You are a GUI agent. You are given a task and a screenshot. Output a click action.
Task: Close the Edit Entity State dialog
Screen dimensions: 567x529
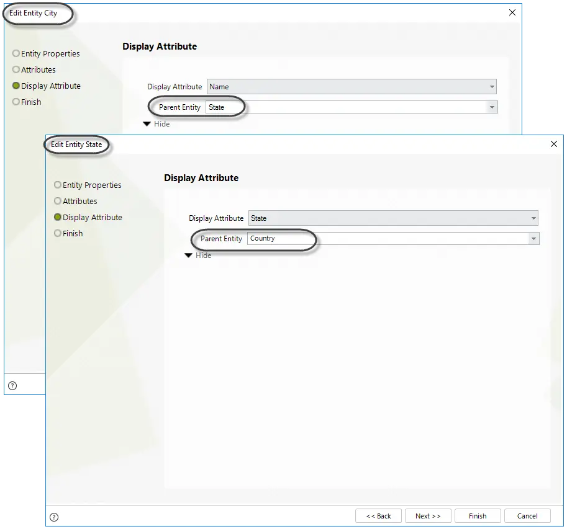(x=553, y=144)
